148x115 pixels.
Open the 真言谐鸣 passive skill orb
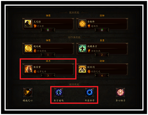point(58,92)
